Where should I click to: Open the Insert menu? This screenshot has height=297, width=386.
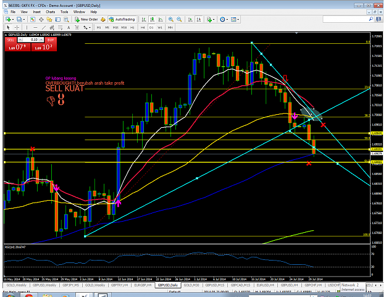pos(36,12)
